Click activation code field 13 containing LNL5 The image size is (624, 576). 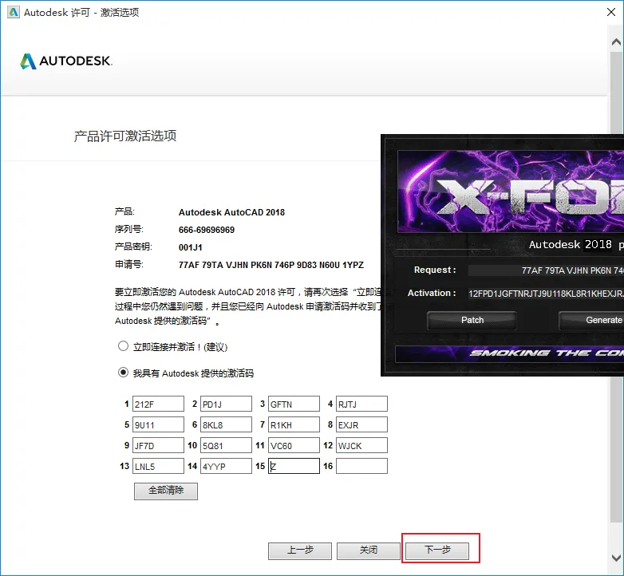(x=158, y=466)
